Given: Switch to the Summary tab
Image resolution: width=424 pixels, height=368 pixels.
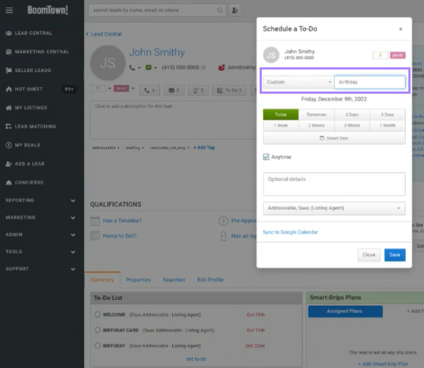Looking at the screenshot, I should coord(102,280).
